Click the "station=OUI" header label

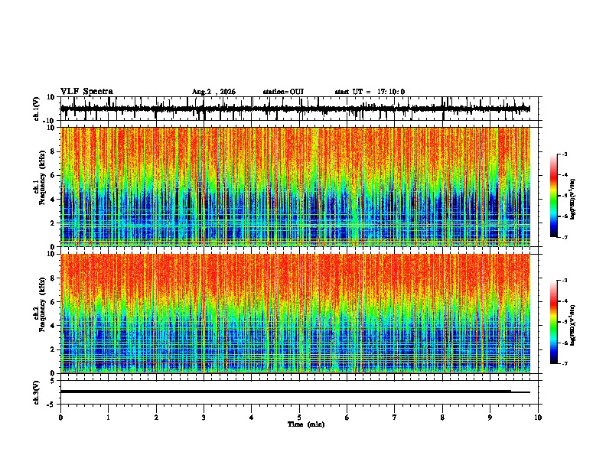point(283,92)
